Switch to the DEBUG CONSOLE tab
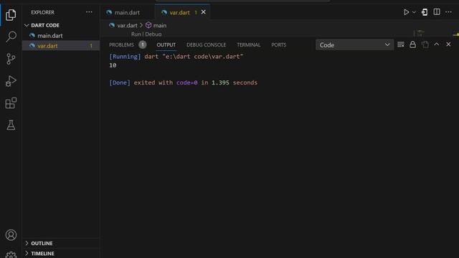 tap(206, 44)
